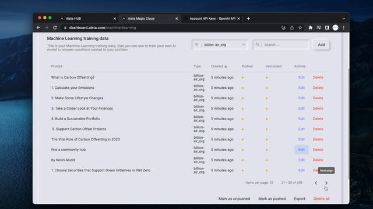This screenshot has height=209, width=373.
Task: Select prompt text by Kevin Mudd
Action: click(63, 160)
